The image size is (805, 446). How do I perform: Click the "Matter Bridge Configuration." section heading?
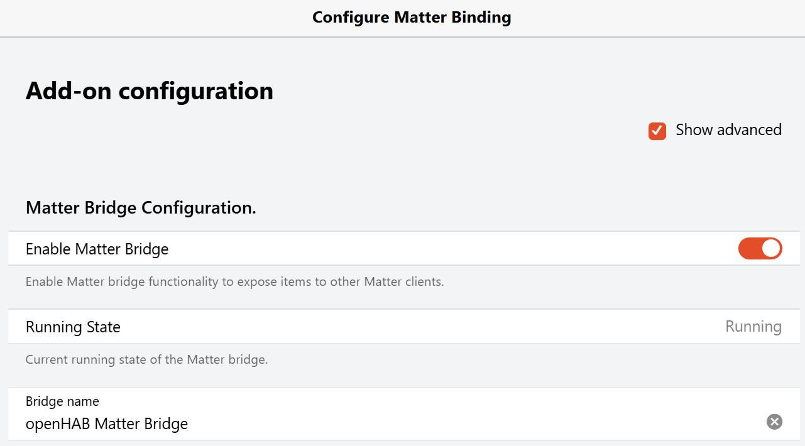click(141, 208)
